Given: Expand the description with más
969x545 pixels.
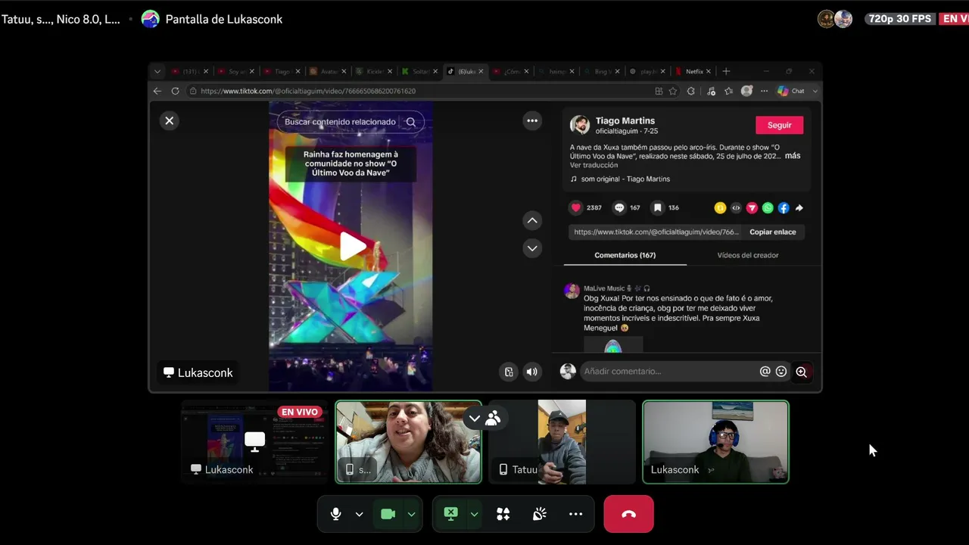Looking at the screenshot, I should tap(793, 156).
